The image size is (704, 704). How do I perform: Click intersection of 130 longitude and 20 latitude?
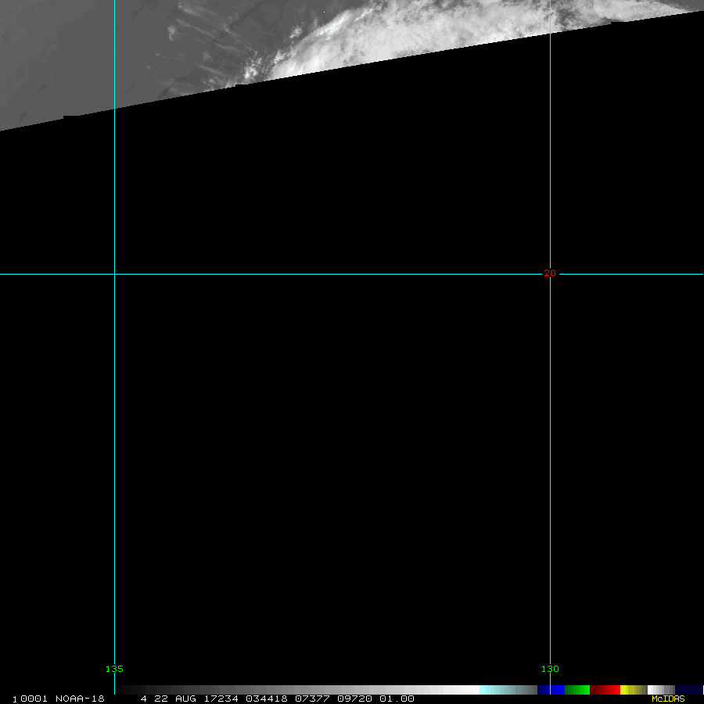(x=550, y=274)
